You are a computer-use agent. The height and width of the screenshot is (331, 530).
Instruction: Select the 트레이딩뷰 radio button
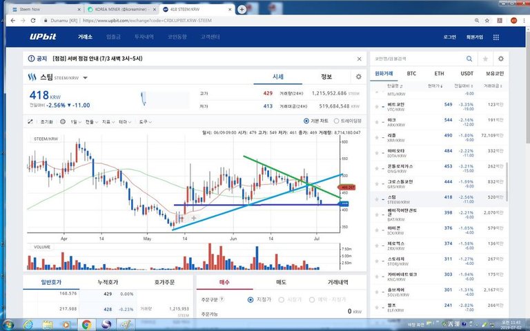pyautogui.click(x=336, y=121)
